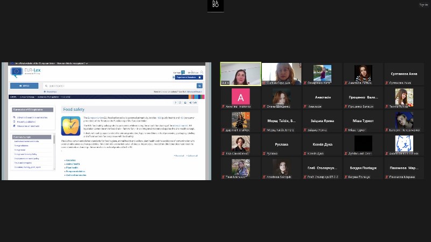Click the print icon above Food safety
The image size is (431, 242).
[x=185, y=102]
